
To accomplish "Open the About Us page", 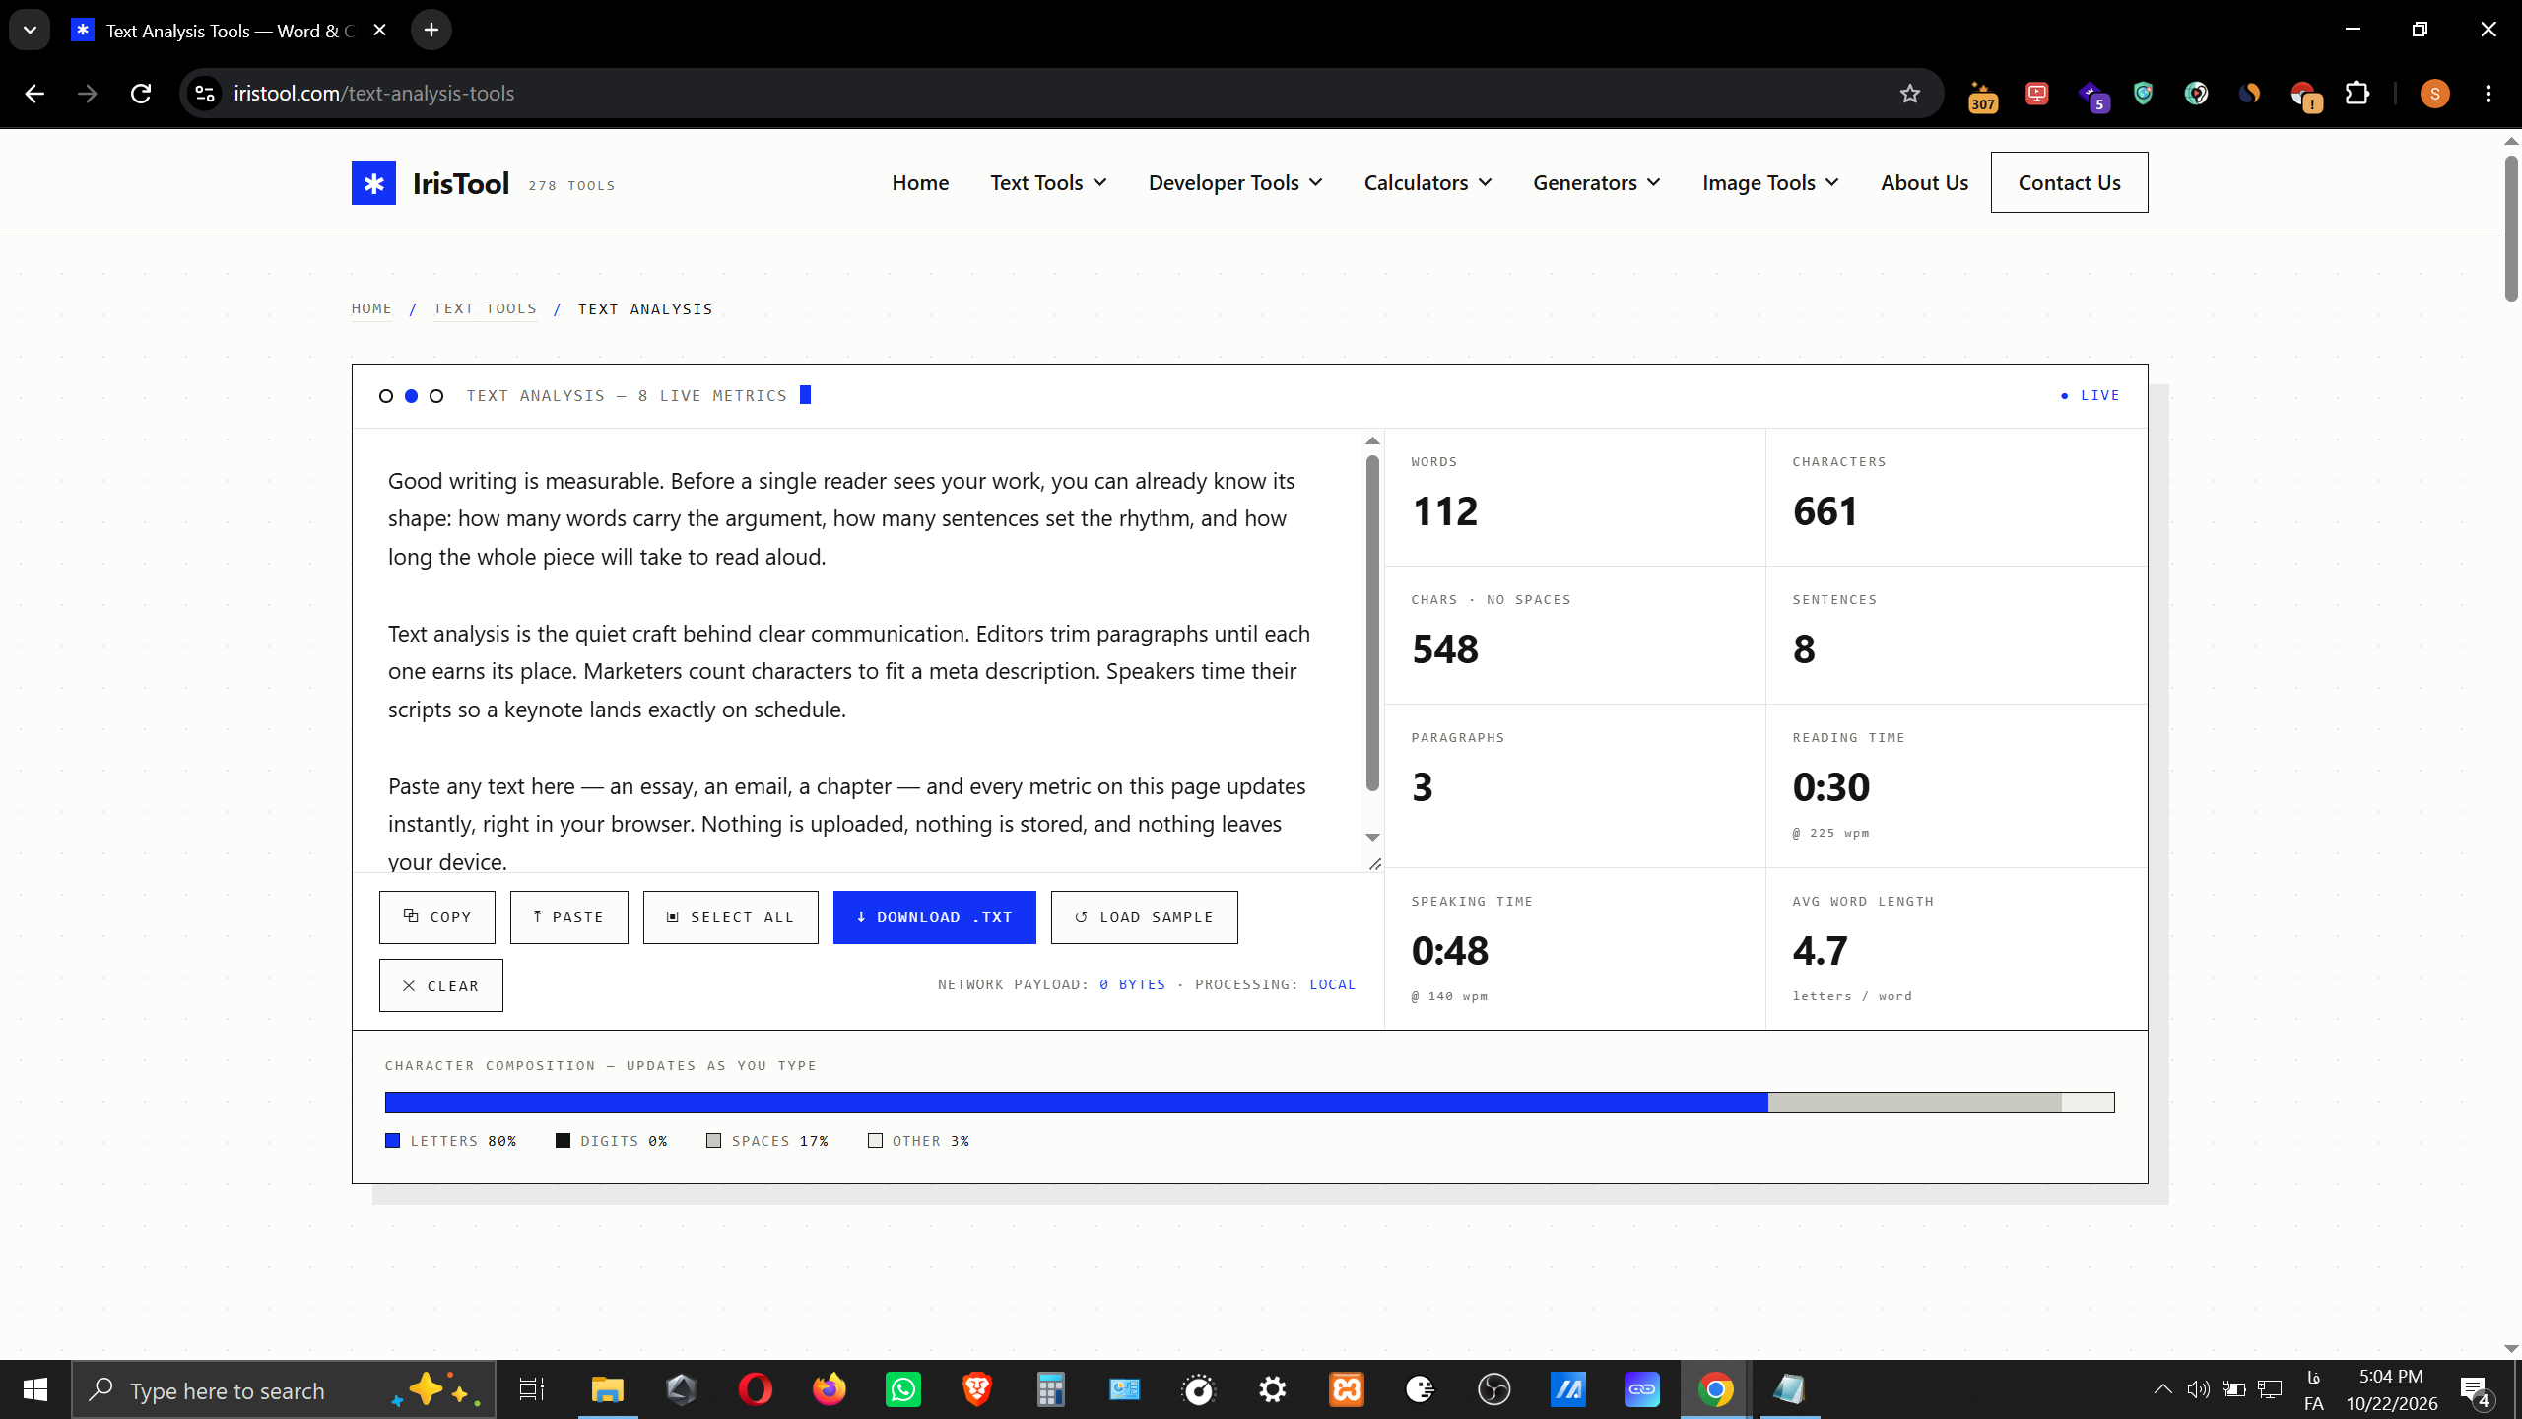I will [1924, 183].
